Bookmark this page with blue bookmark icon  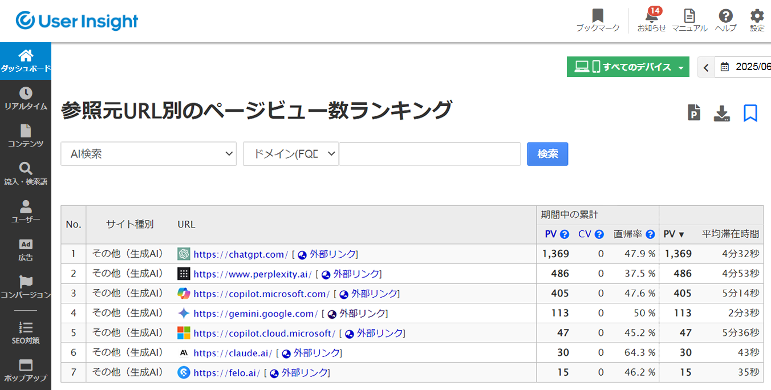750,113
